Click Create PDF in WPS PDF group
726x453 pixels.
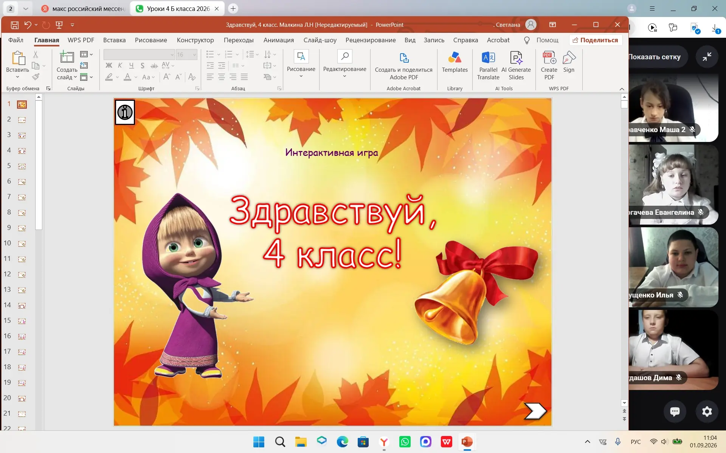[x=549, y=66]
